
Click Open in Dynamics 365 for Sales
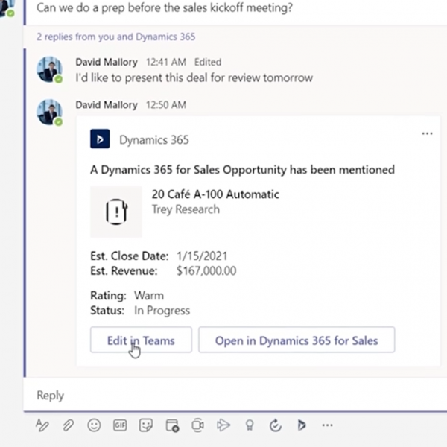tap(297, 340)
